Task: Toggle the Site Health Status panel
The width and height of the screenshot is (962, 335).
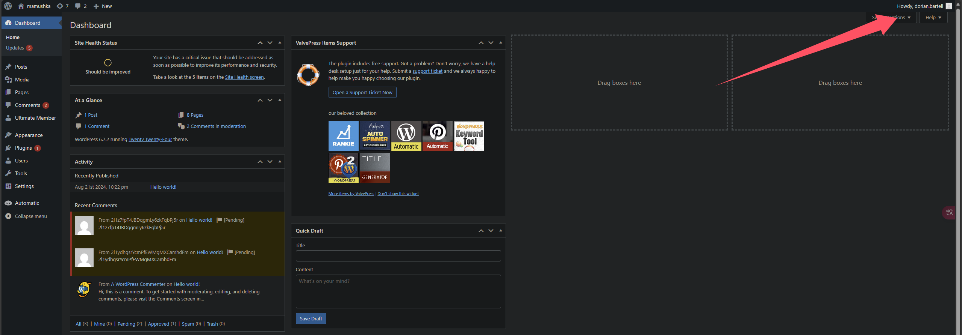Action: coord(280,43)
